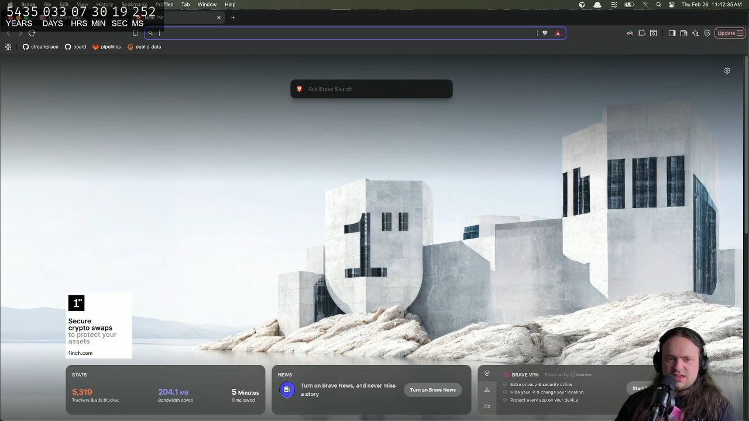This screenshot has height=421, width=749.
Task: Open the Window menu
Action: pyautogui.click(x=207, y=5)
